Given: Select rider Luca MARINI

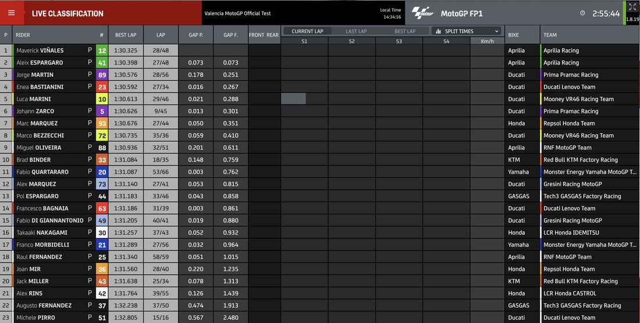Looking at the screenshot, I should coord(34,99).
